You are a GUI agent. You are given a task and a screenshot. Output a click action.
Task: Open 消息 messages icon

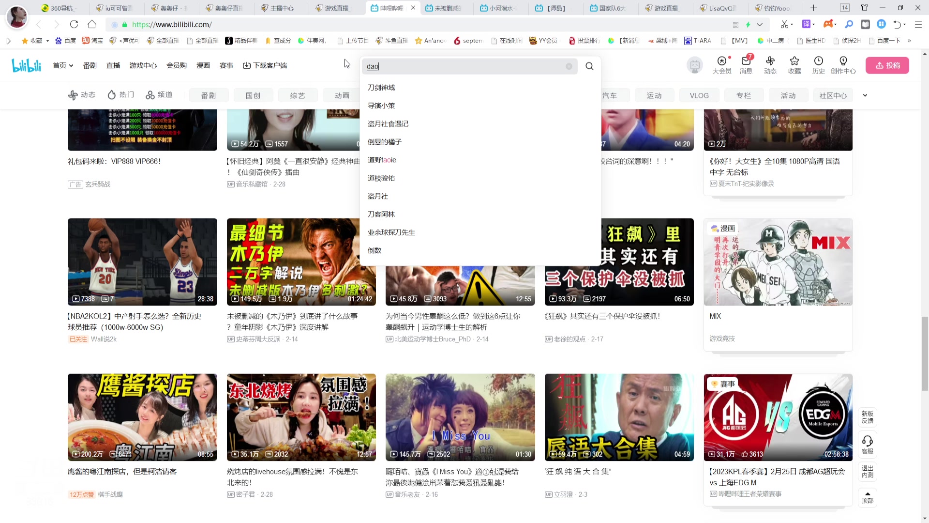coord(746,65)
